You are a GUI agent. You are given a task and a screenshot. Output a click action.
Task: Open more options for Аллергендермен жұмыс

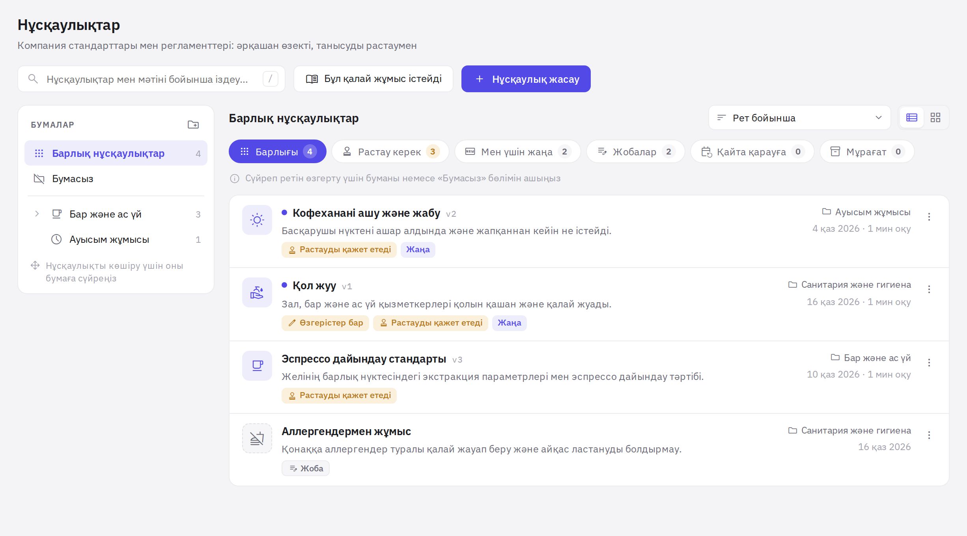tap(929, 435)
